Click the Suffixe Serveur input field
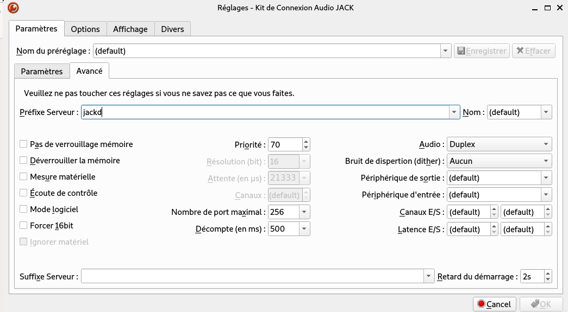The image size is (568, 312). coord(253,277)
